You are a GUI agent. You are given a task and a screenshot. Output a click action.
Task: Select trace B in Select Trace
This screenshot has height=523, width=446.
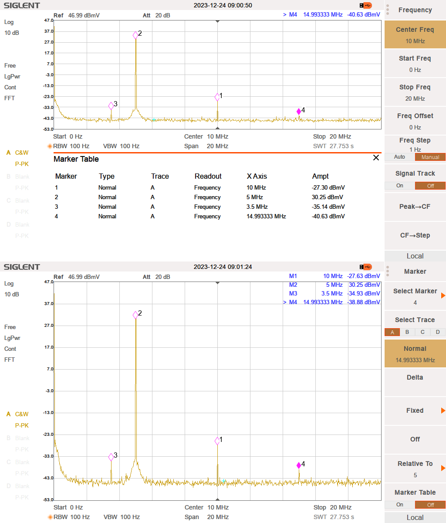407,332
